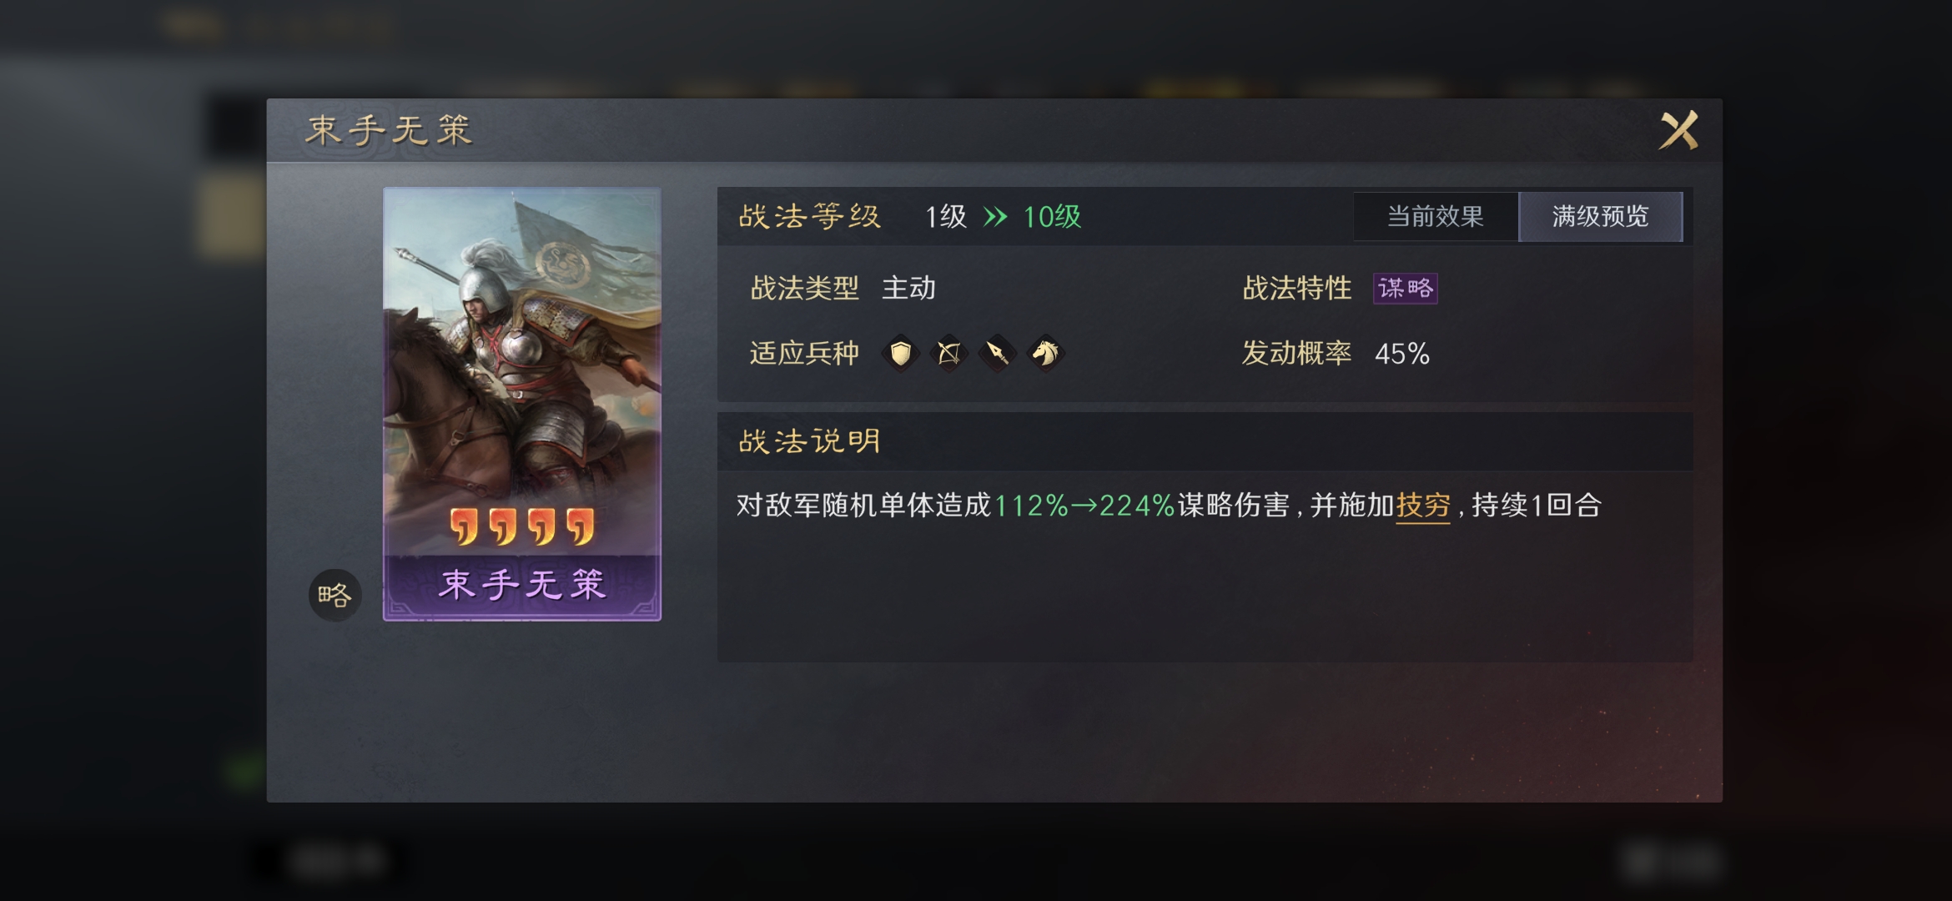
Task: Click the 45% activation probability value
Action: tap(1402, 354)
